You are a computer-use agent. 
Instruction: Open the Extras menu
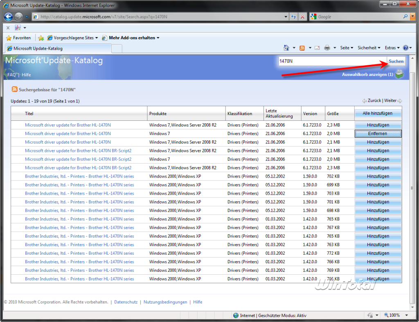(392, 48)
